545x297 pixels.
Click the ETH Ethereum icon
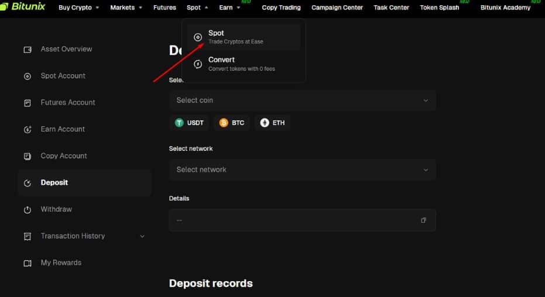[265, 123]
